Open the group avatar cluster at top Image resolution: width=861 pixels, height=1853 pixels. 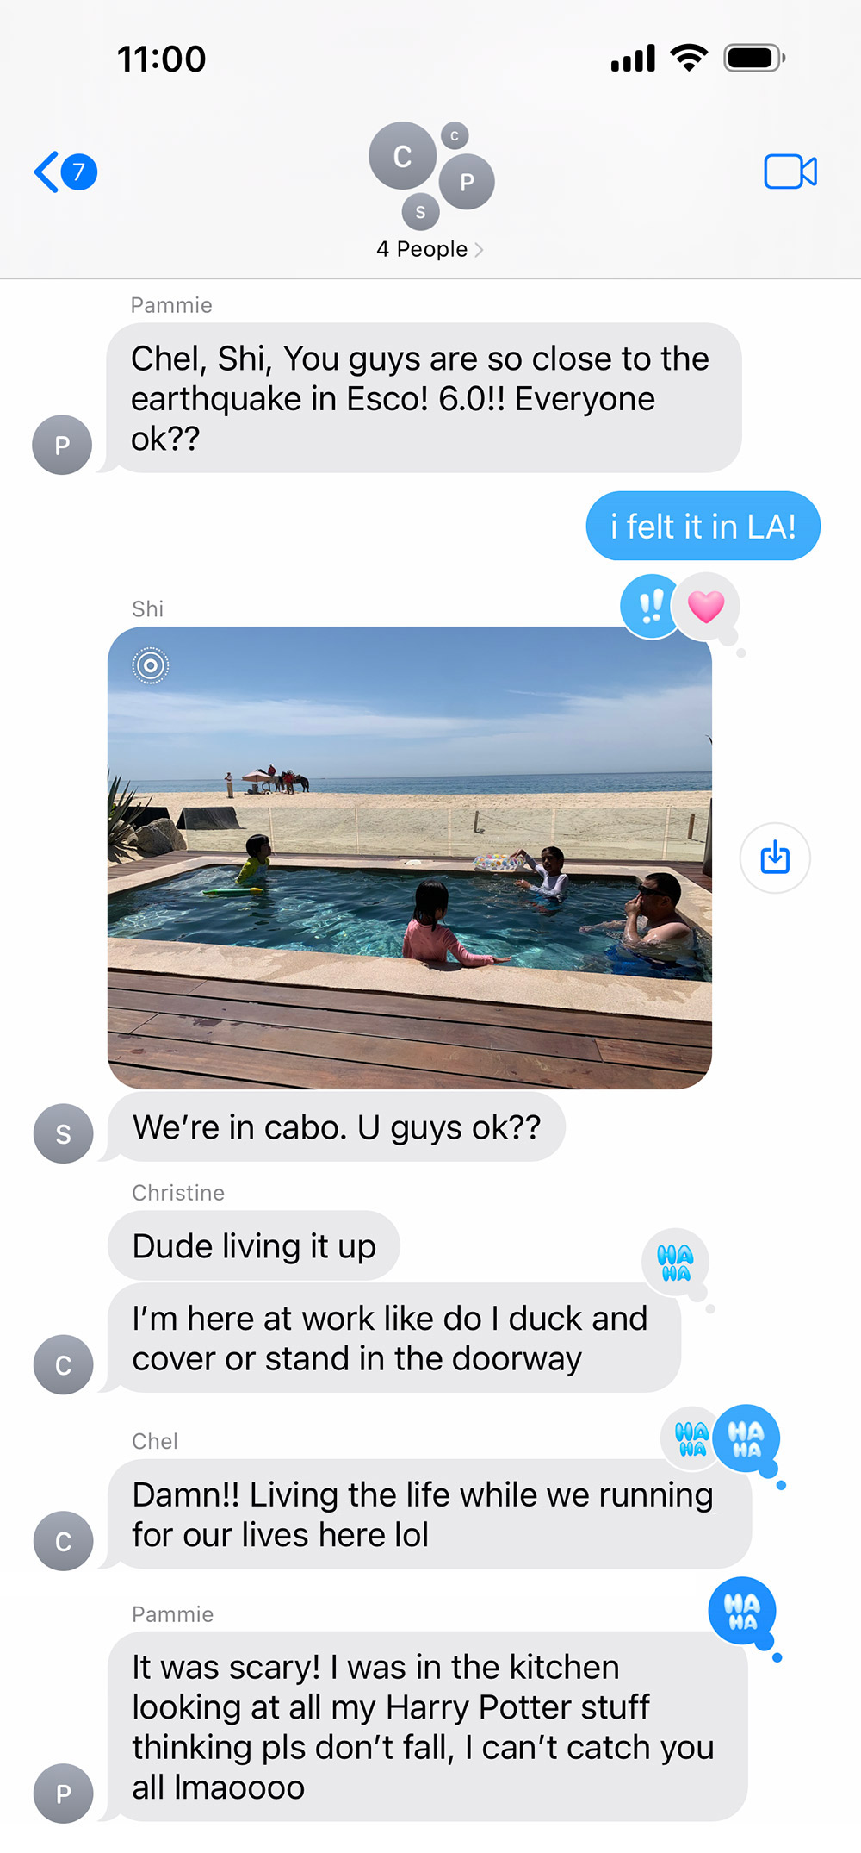pyautogui.click(x=430, y=175)
